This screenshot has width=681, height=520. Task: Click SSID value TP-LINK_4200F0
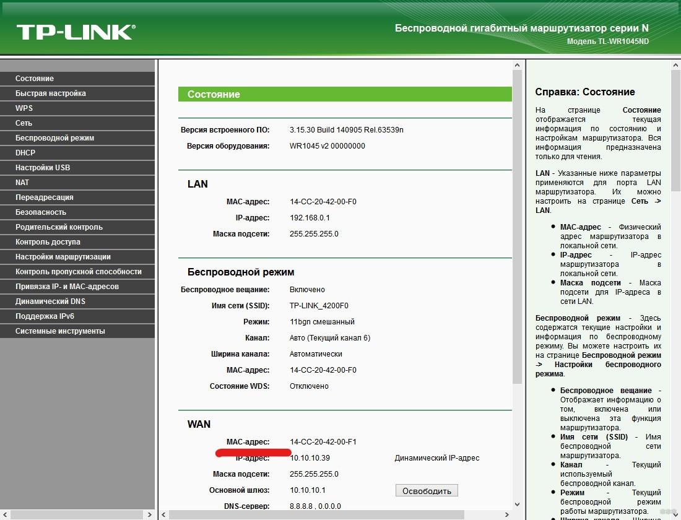[x=319, y=306]
